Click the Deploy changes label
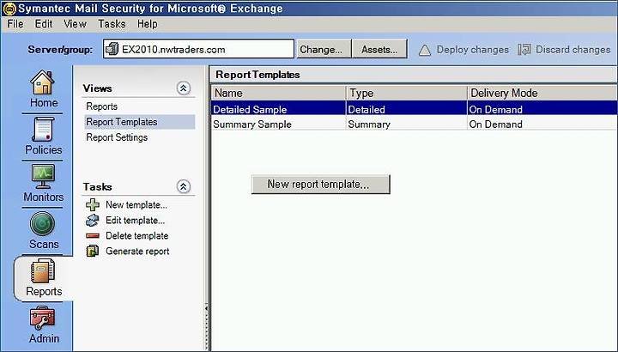 point(473,50)
